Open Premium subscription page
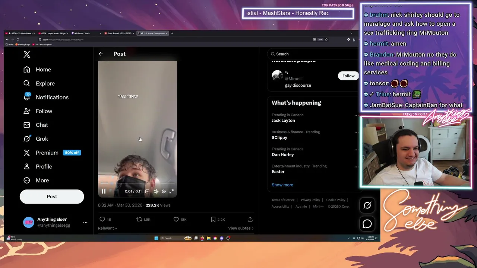 coord(41,153)
